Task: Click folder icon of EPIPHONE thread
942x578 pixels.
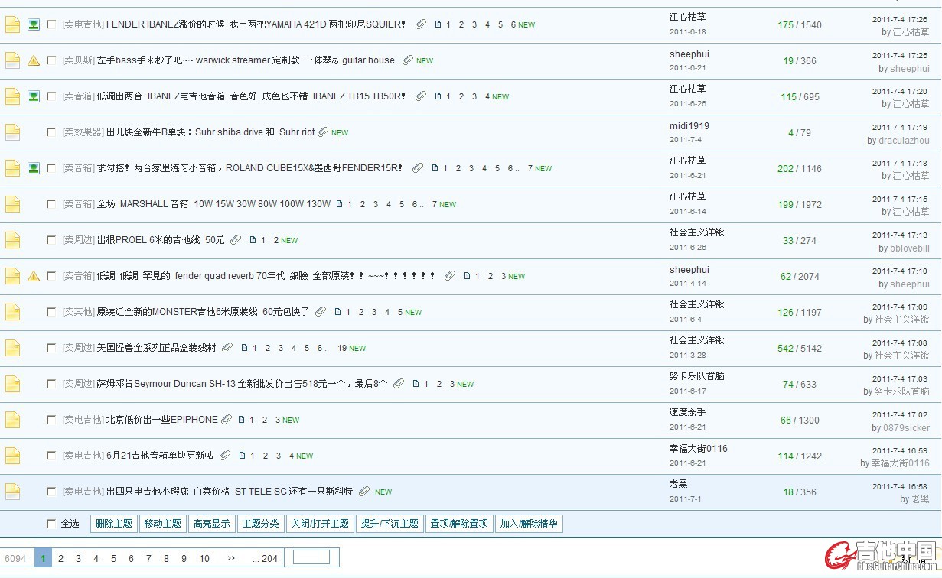Action: tap(12, 420)
